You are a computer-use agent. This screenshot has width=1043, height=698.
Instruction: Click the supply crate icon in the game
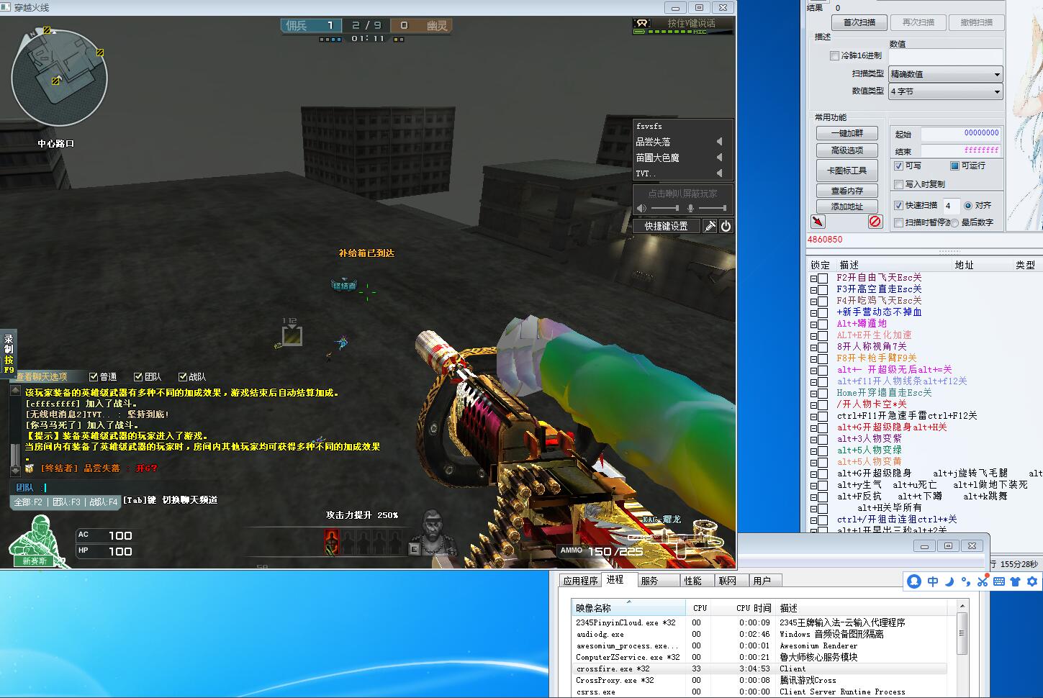[x=292, y=335]
